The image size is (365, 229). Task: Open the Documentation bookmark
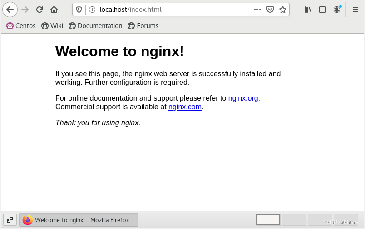(95, 26)
